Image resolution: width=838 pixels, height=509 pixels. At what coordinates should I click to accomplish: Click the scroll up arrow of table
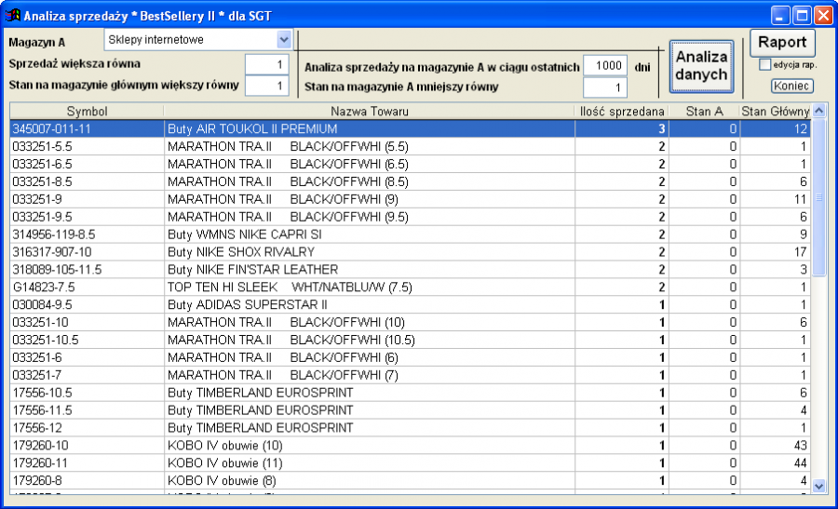(x=818, y=111)
